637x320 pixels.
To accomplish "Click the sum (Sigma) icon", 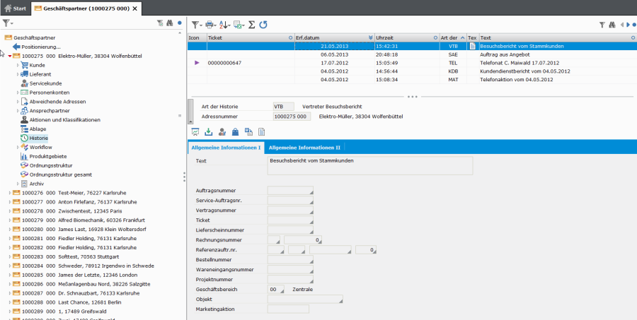I will [x=252, y=25].
